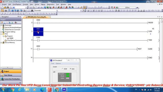Close the Navigation panel

20,17
